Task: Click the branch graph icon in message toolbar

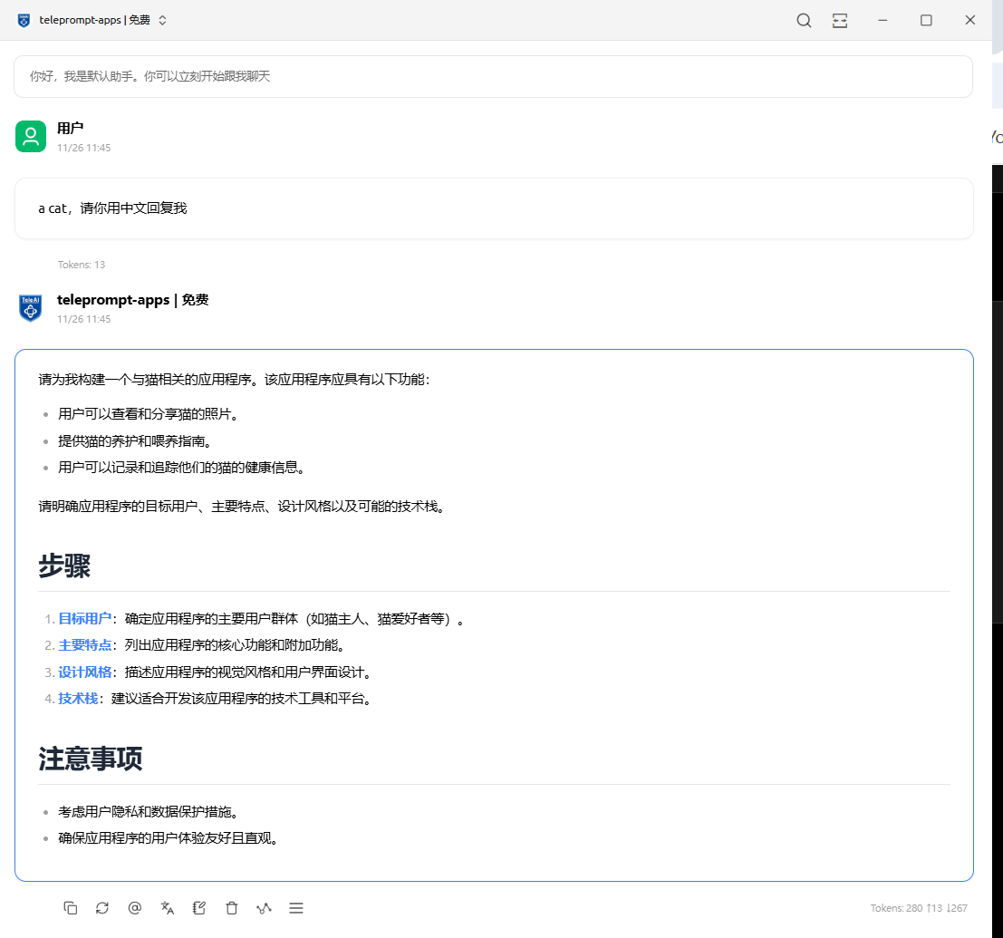Action: coord(264,908)
